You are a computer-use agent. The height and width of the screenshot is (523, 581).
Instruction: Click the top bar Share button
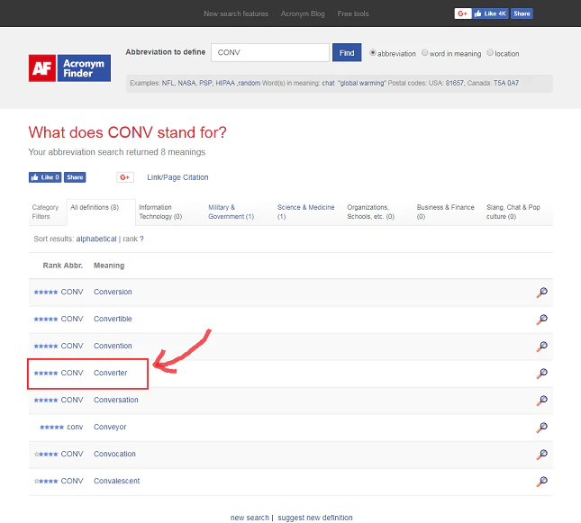[x=522, y=14]
